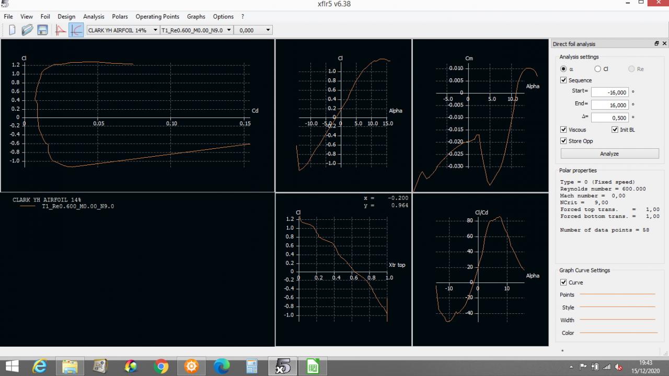The width and height of the screenshot is (669, 376).
Task: Click the curve Color swatch line
Action: (618, 333)
